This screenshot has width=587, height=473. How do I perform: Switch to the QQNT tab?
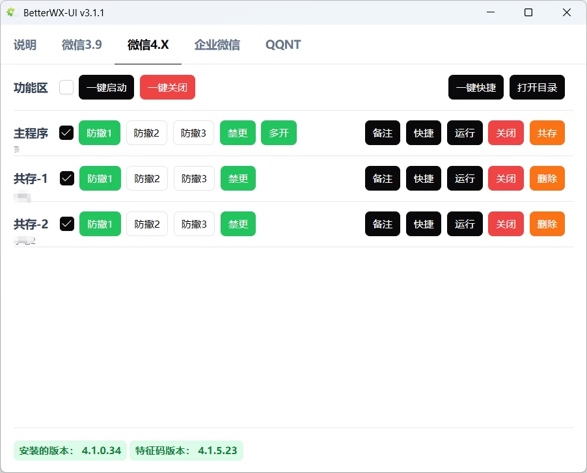click(282, 45)
